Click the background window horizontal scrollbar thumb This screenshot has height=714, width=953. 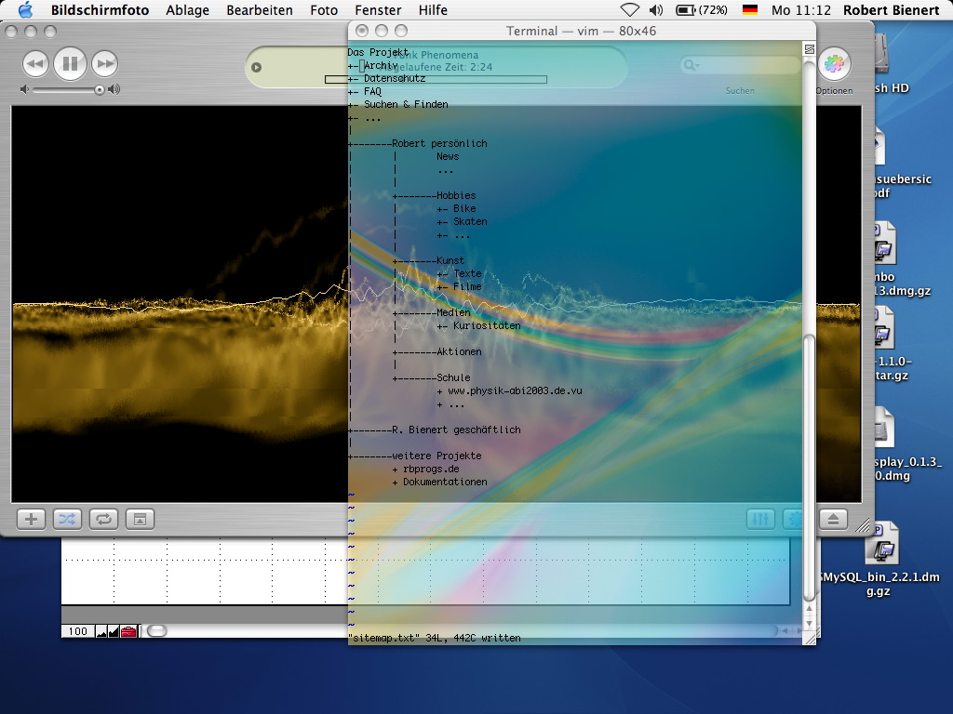(x=156, y=631)
